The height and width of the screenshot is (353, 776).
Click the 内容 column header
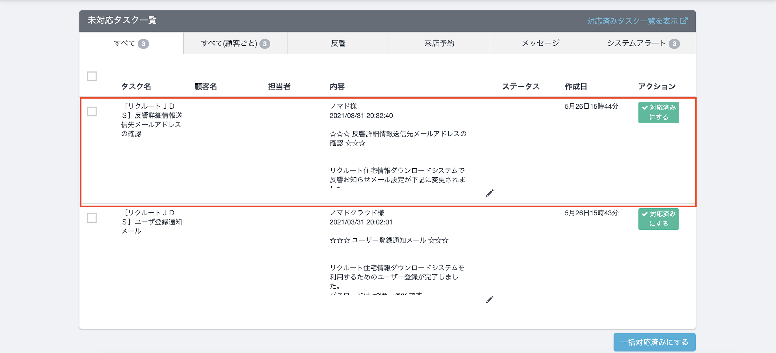tap(337, 87)
